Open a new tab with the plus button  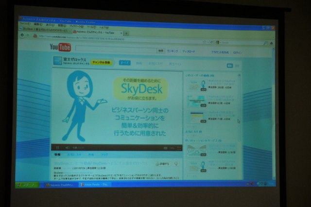point(126,34)
